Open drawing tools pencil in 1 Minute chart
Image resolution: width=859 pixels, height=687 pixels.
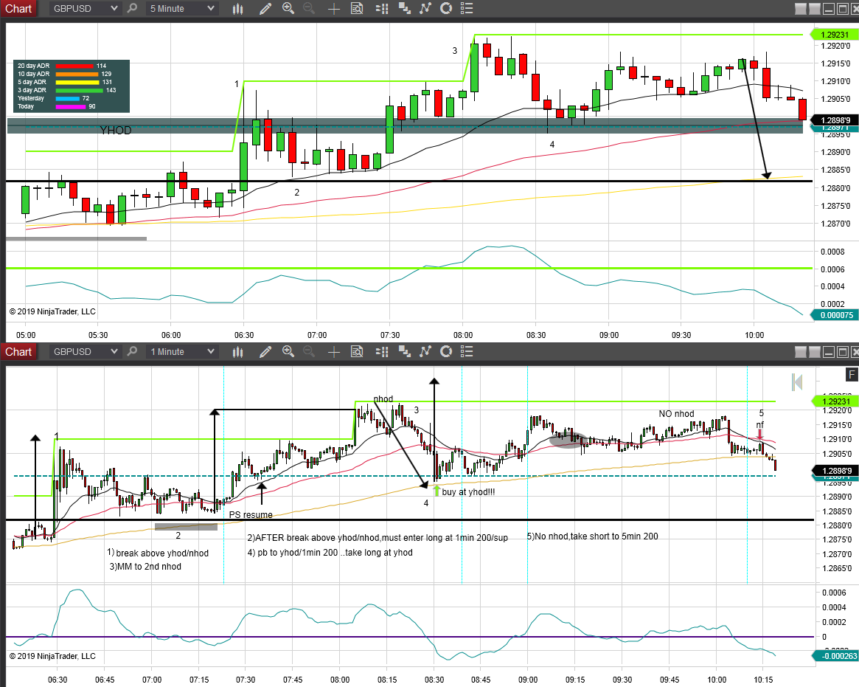tap(265, 351)
